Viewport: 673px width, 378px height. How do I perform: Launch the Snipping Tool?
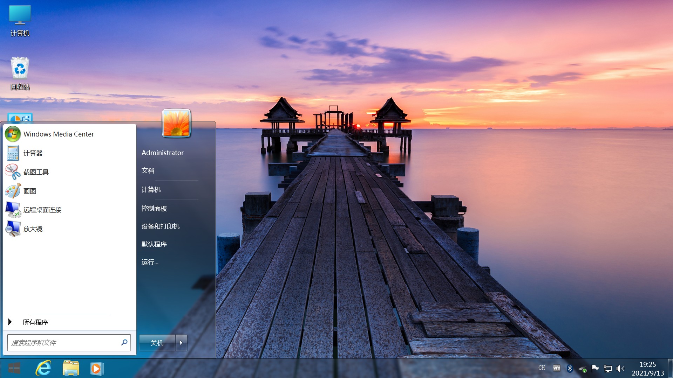pos(36,172)
